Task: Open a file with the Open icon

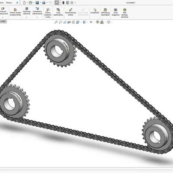Action: 31,3
